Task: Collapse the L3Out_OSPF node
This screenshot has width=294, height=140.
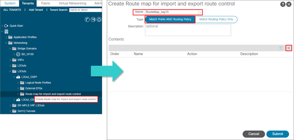Action: tap(14, 77)
